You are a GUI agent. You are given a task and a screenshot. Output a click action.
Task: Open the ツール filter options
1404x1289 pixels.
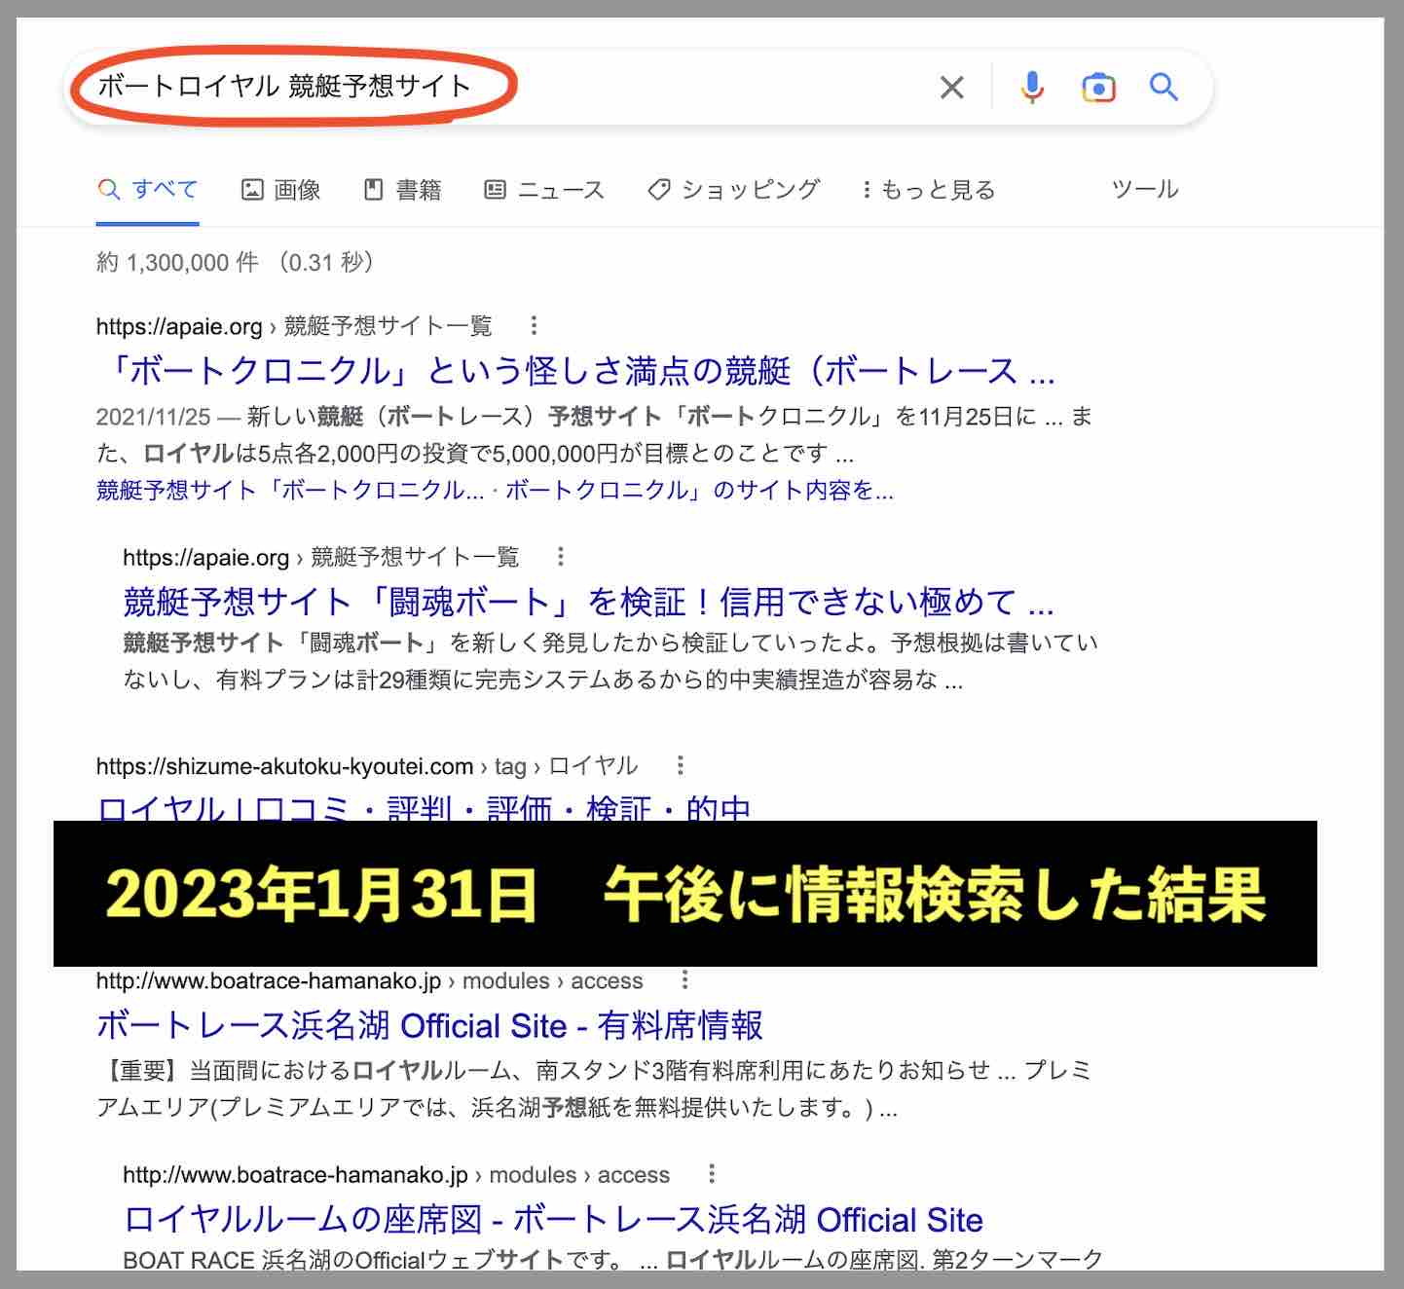click(1146, 190)
